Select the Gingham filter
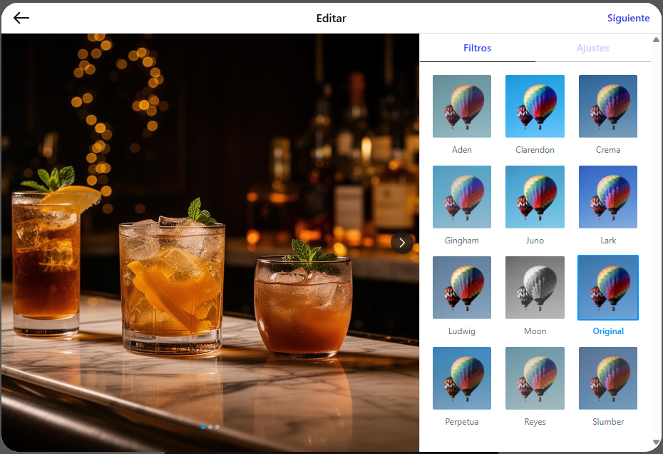The height and width of the screenshot is (454, 663). (461, 196)
